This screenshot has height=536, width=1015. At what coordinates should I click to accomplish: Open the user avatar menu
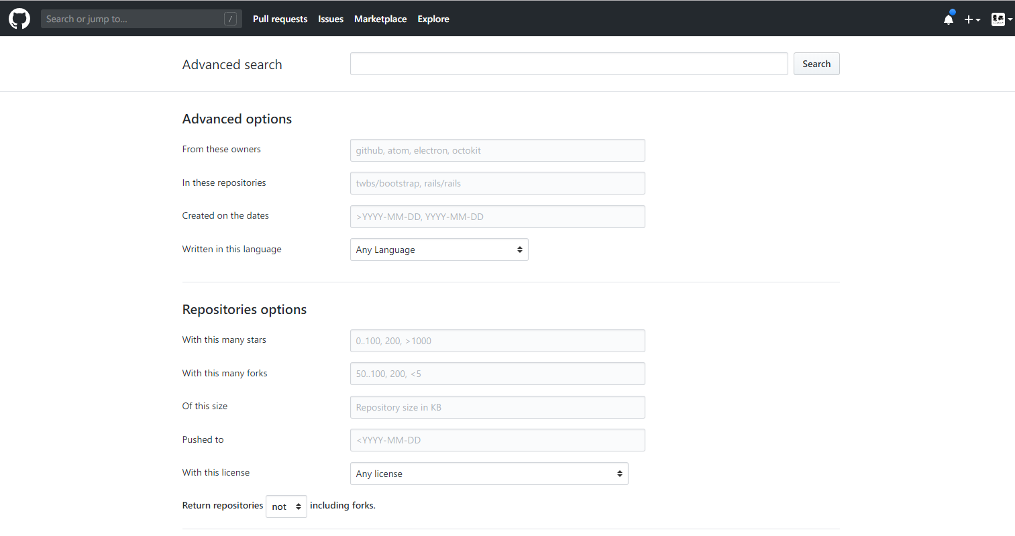coord(1002,19)
